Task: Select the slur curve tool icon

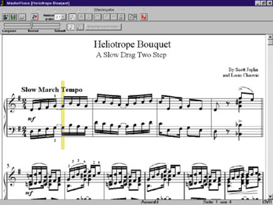Action: tap(97, 17)
